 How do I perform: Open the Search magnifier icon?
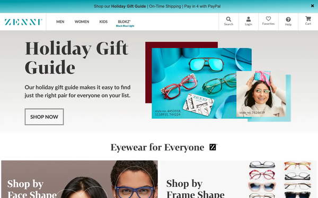(x=228, y=20)
